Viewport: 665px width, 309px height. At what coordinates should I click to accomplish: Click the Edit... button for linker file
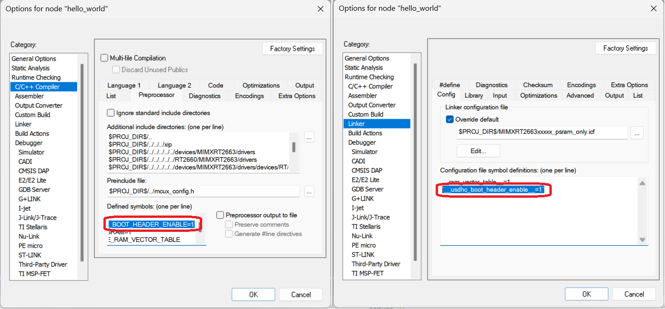[478, 151]
